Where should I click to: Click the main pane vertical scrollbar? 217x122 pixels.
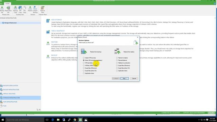215,64
